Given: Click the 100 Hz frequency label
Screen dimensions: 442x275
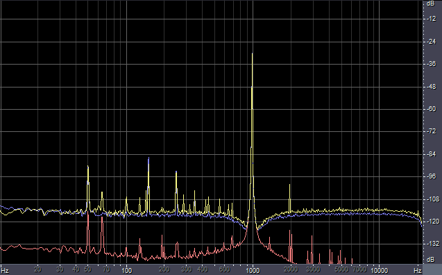Looking at the screenshot, I should pos(126,271).
